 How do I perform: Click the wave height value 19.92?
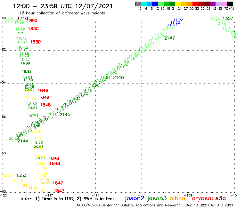point(27,71)
